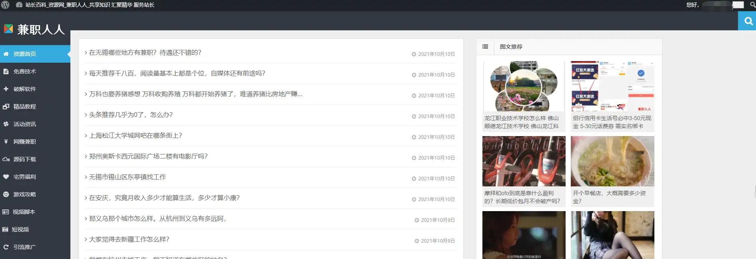Open the 破解软件 menu item
Image resolution: width=756 pixels, height=259 pixels.
35,89
